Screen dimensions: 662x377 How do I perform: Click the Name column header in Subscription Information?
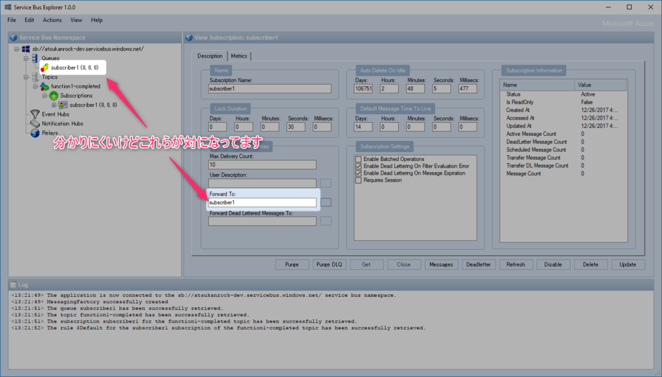(537, 85)
